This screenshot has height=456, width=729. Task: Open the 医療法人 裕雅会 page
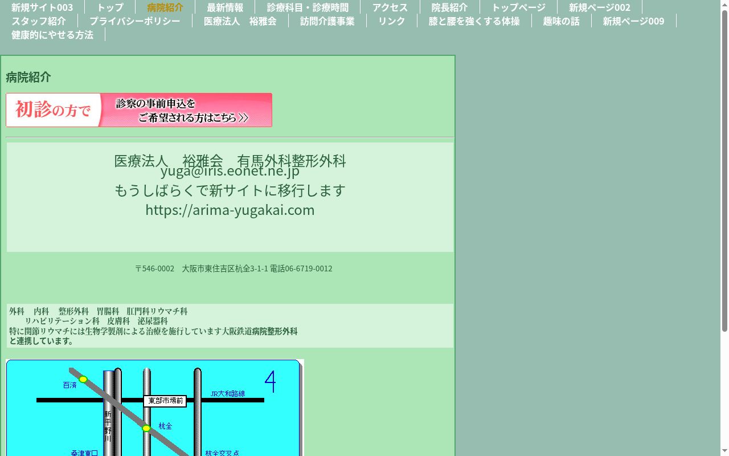(240, 21)
